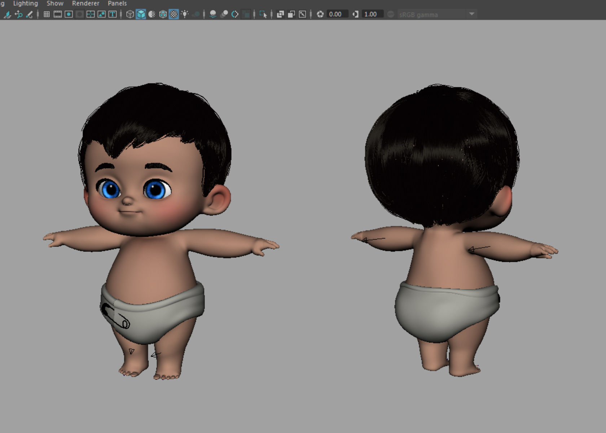Toggle the Field Chart overlay

click(x=91, y=14)
